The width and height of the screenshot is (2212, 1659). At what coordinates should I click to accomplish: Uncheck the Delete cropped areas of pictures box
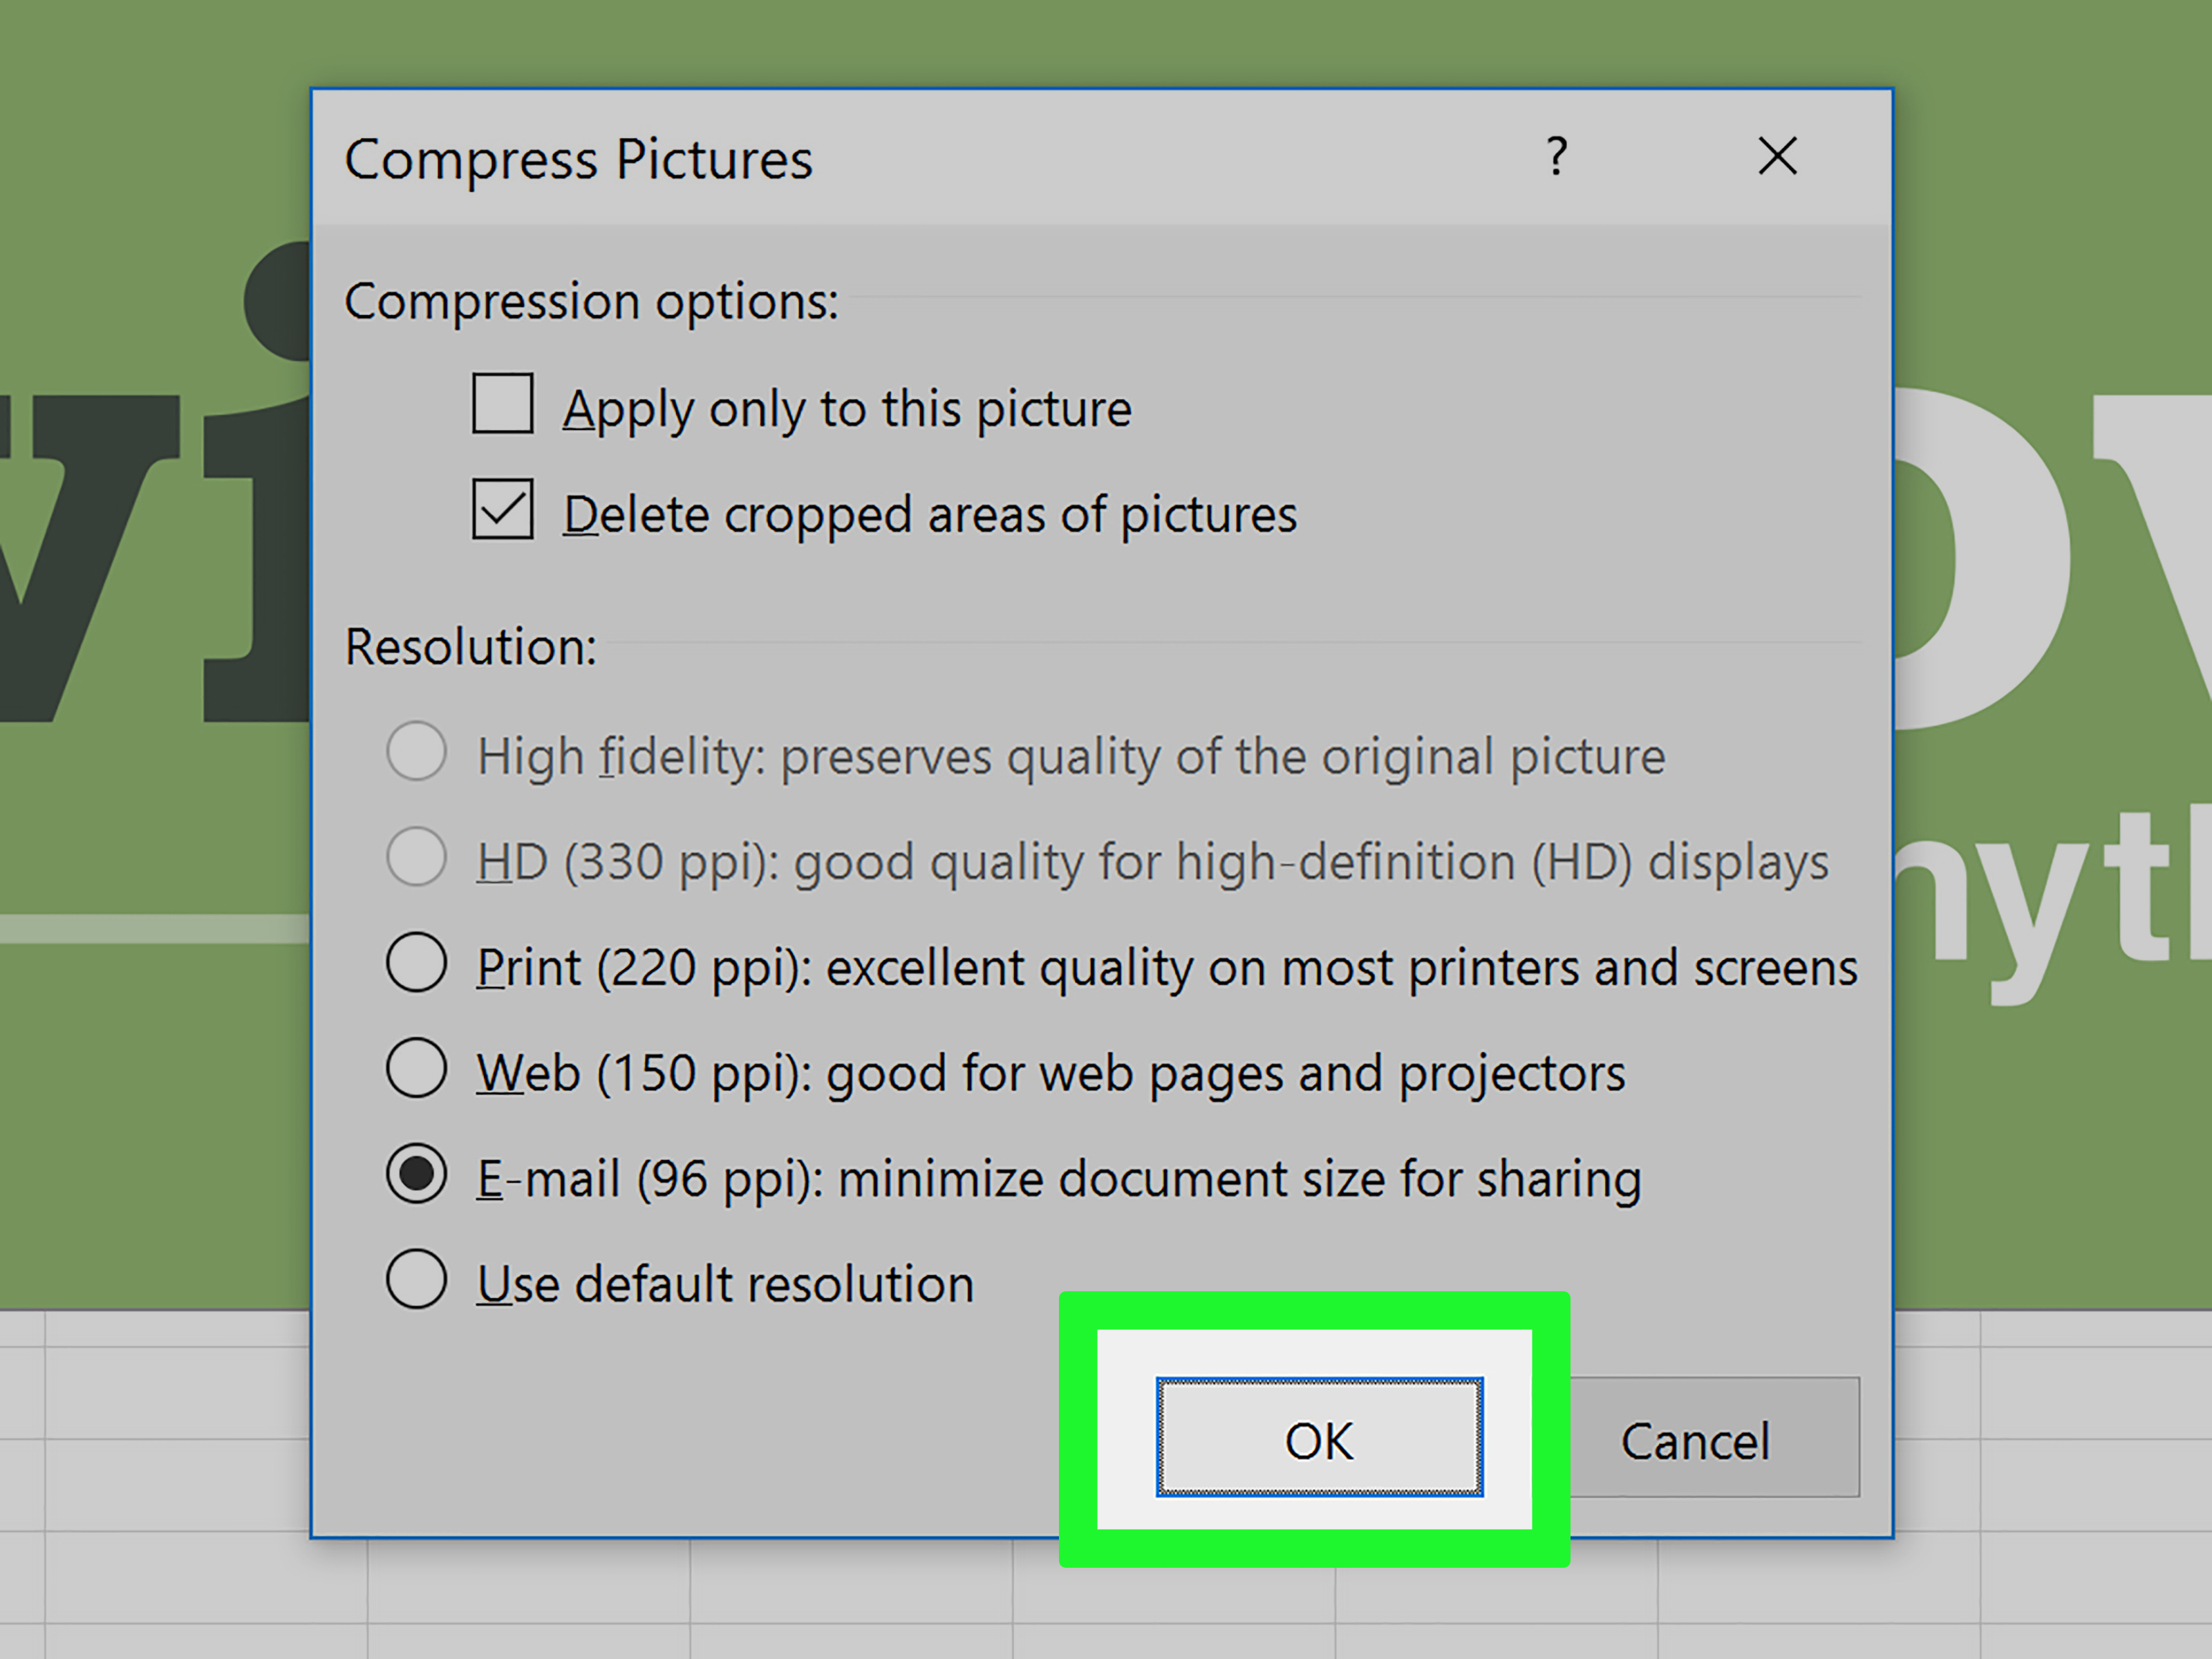(502, 510)
